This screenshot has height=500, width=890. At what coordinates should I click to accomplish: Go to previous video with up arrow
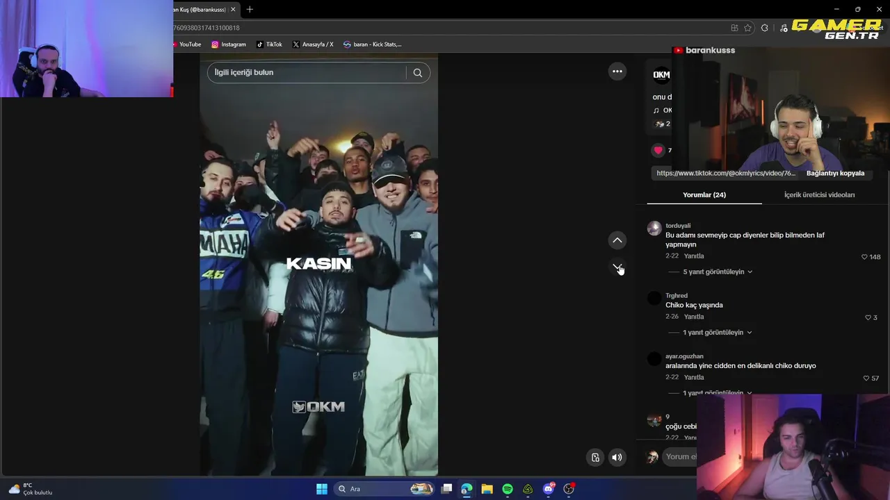(x=617, y=240)
